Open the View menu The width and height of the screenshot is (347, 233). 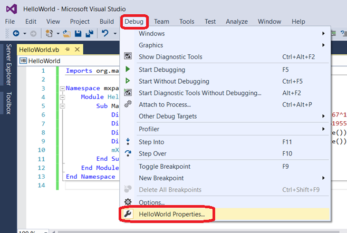(x=53, y=22)
